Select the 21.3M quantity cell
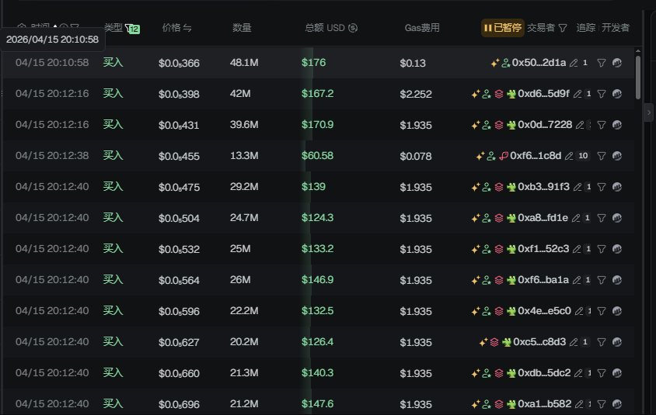Screen dimensions: 656x415 click(244, 373)
